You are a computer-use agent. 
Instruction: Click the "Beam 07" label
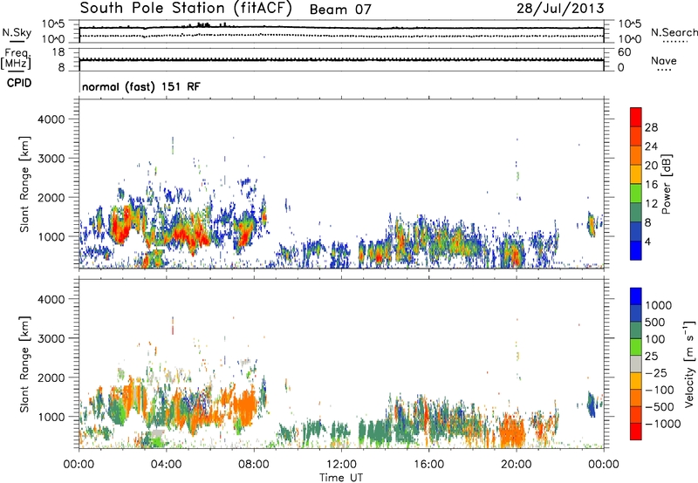click(340, 10)
